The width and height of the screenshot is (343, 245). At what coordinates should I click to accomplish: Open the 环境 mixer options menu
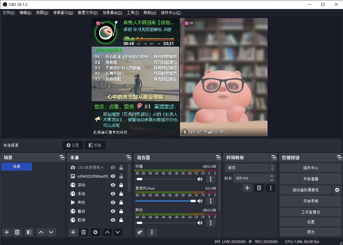click(x=210, y=179)
